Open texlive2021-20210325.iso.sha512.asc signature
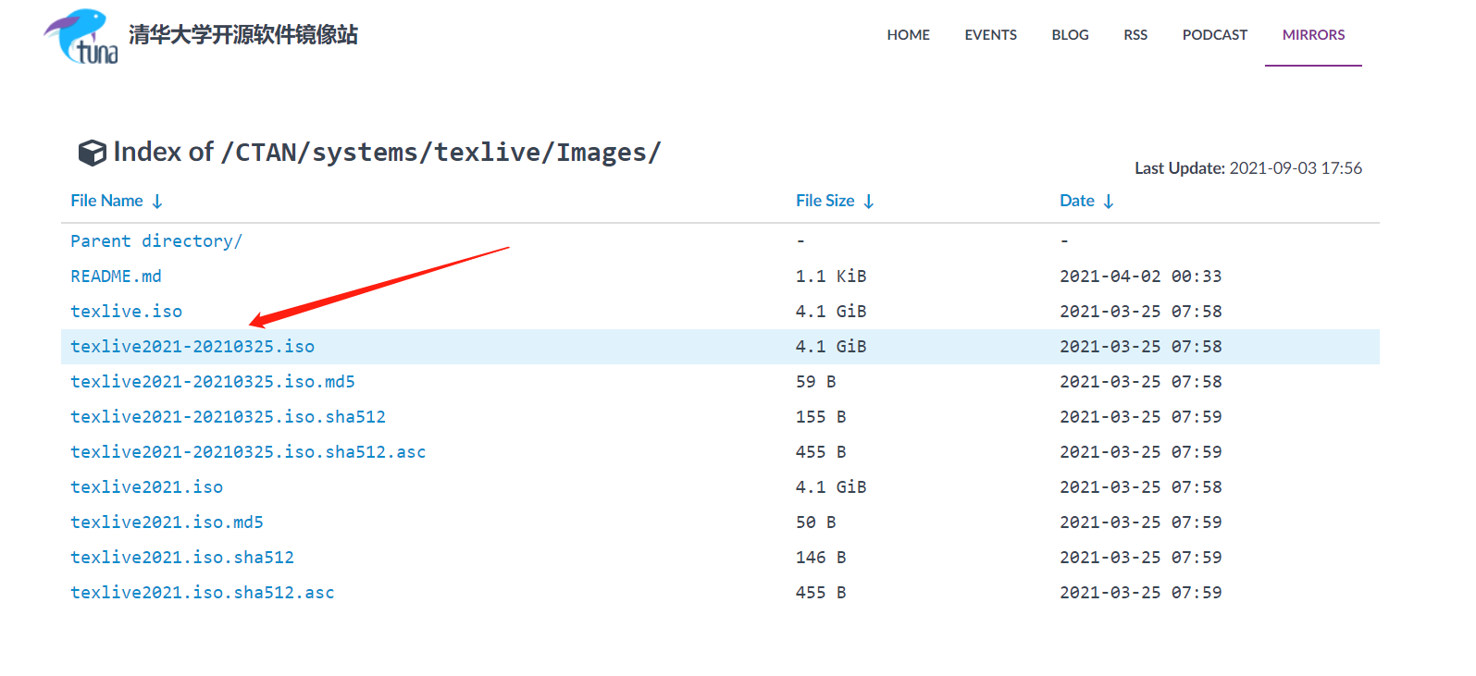 [248, 452]
